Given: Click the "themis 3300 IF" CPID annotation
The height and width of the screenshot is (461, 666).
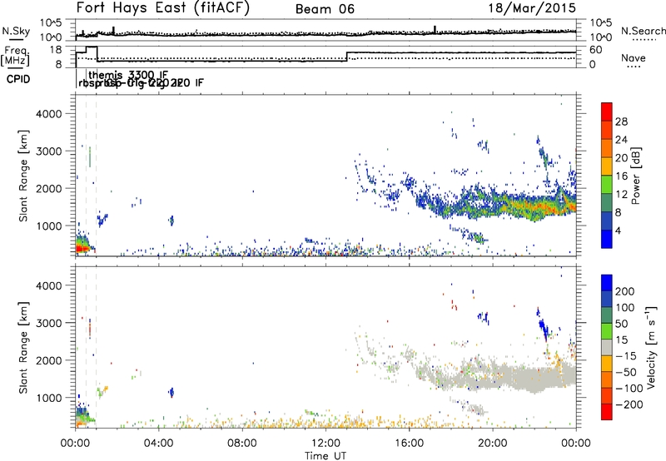Looking at the screenshot, I should (x=129, y=76).
